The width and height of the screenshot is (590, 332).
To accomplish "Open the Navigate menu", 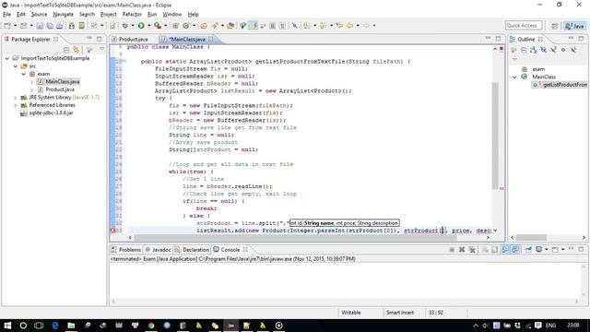I will (64, 15).
